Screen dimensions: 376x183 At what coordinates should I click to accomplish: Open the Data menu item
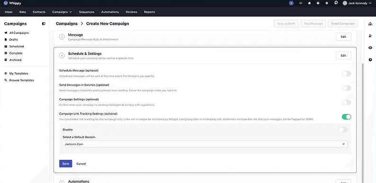(x=23, y=12)
